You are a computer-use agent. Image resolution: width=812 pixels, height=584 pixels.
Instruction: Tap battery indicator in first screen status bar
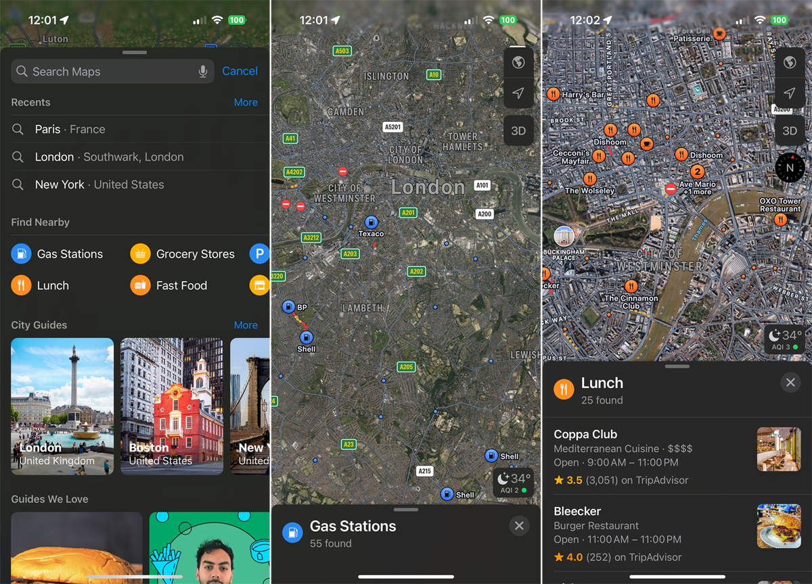click(x=236, y=20)
